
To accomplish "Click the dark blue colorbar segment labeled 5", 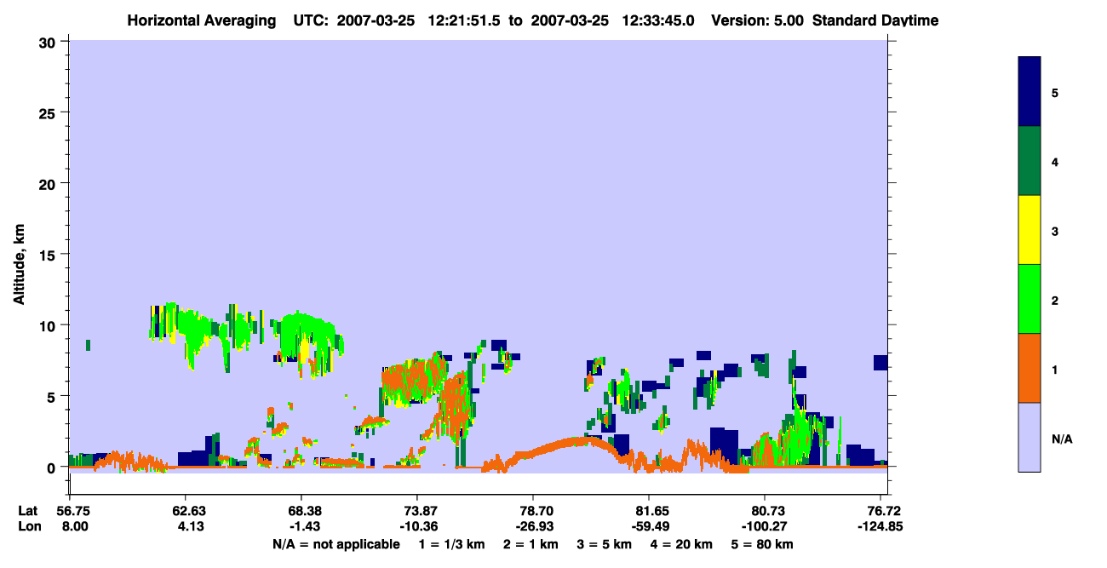I will [1030, 91].
